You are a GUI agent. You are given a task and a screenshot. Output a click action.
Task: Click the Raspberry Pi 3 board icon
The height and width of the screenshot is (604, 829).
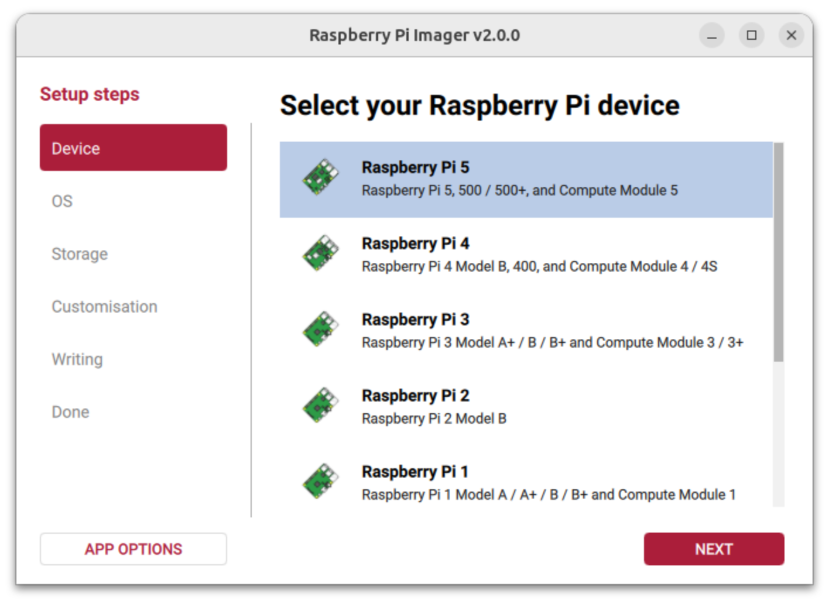click(x=320, y=330)
